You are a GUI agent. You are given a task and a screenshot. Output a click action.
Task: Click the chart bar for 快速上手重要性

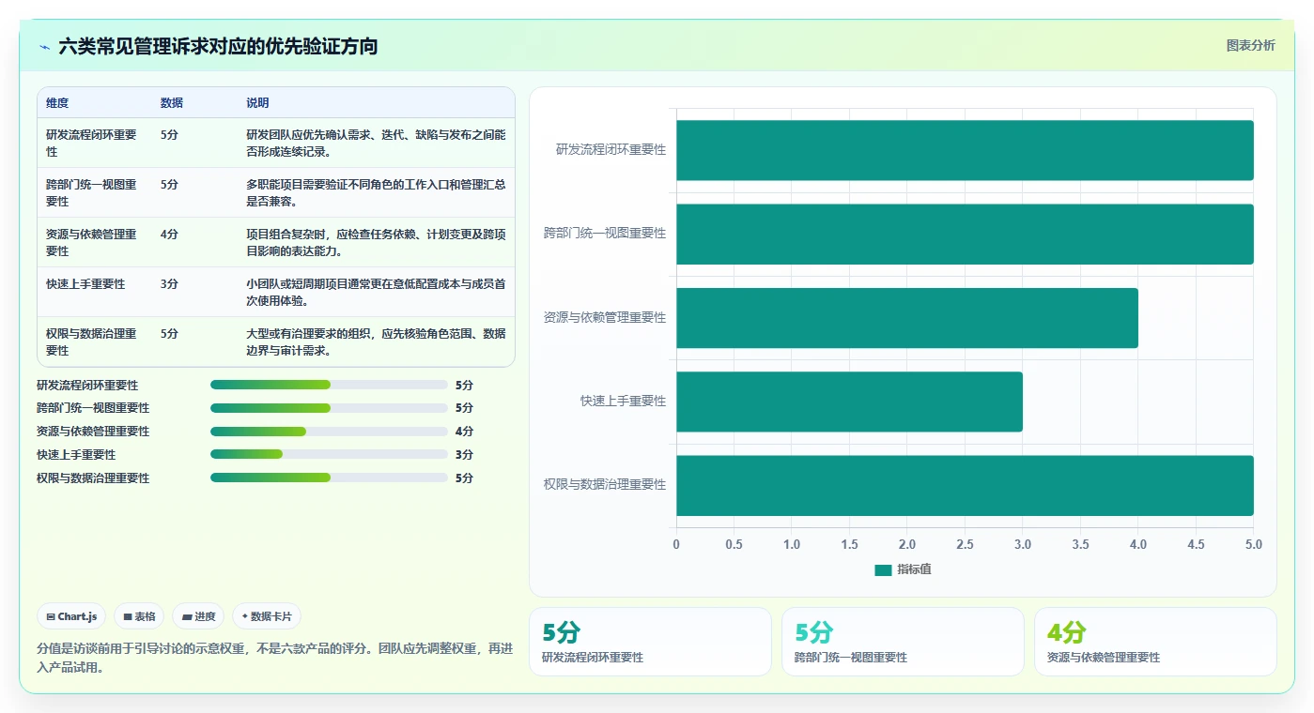[x=849, y=402]
